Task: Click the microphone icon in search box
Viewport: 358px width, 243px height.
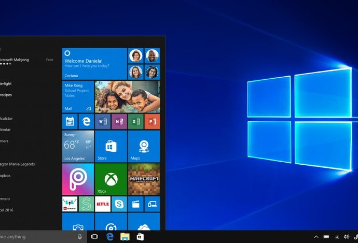Action: [80, 237]
